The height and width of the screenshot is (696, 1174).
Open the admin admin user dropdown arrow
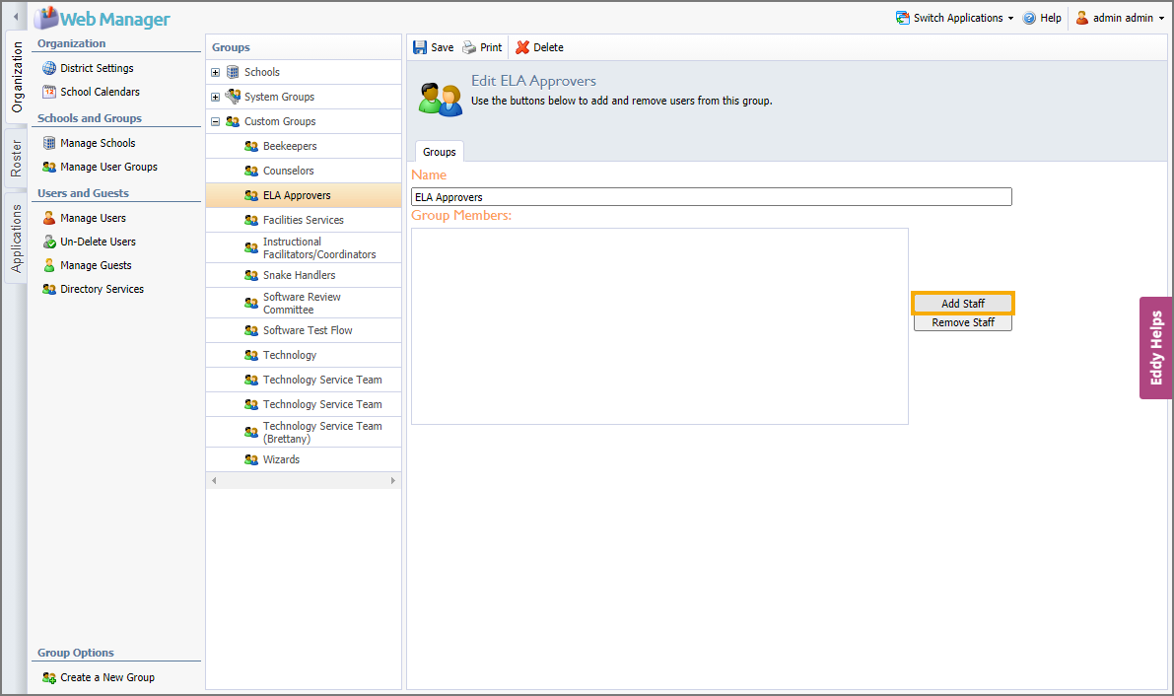[1161, 19]
